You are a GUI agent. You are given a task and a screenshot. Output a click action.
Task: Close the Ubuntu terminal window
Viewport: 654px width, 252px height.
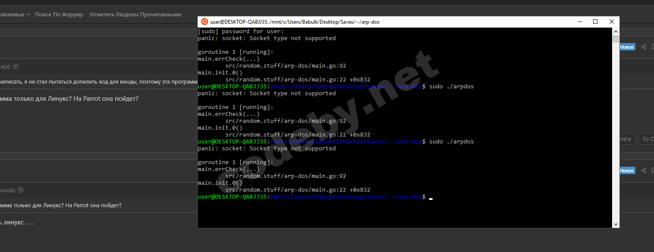point(612,22)
